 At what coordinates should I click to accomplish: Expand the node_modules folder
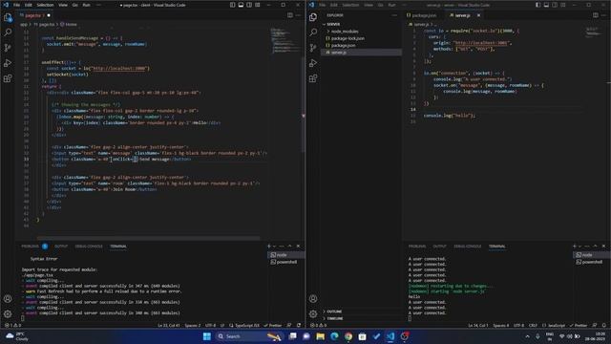345,32
